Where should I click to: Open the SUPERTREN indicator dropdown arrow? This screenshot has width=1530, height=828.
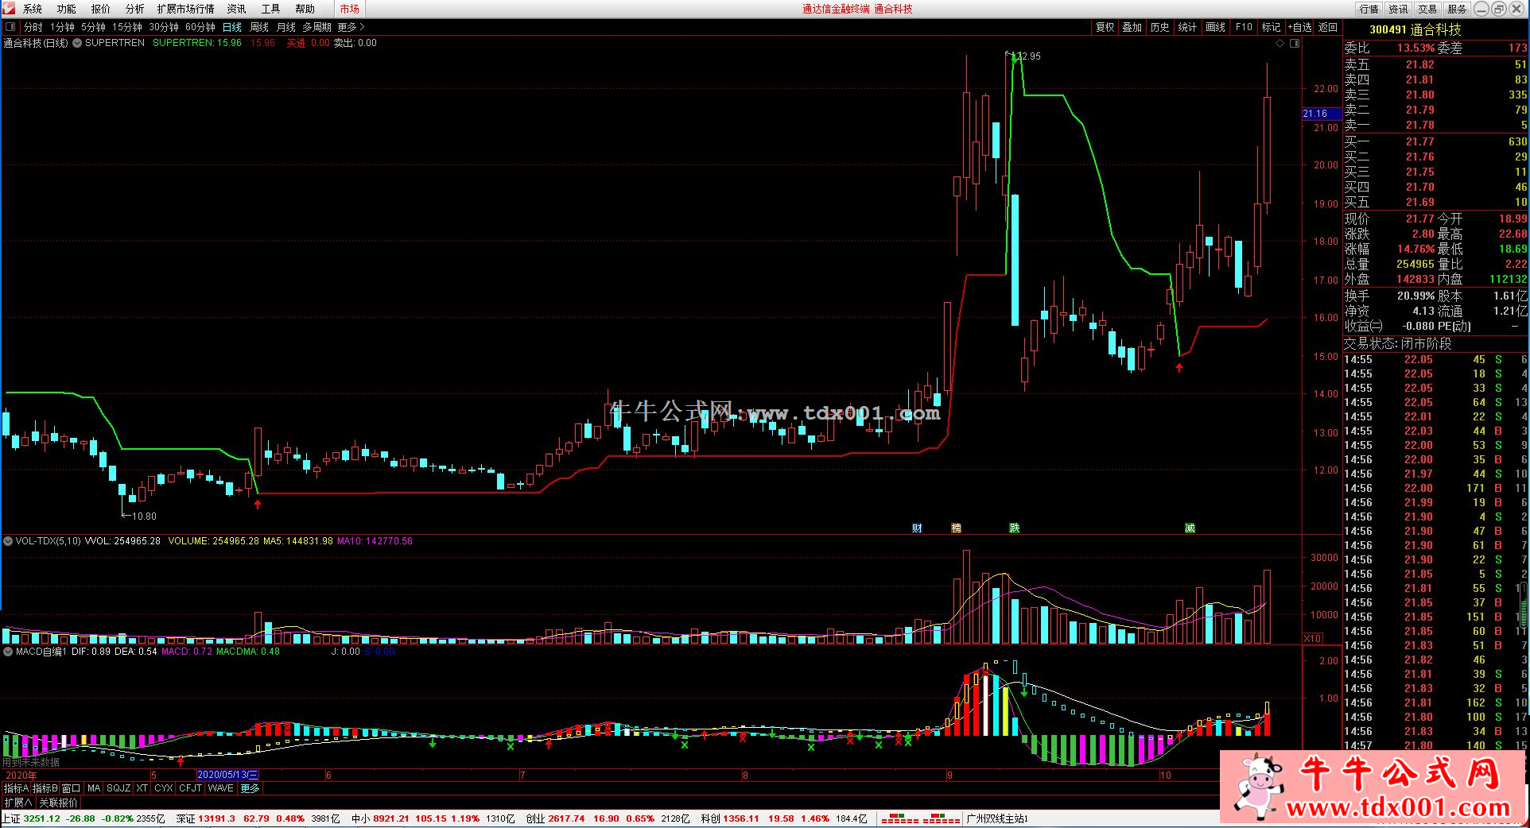click(x=77, y=43)
